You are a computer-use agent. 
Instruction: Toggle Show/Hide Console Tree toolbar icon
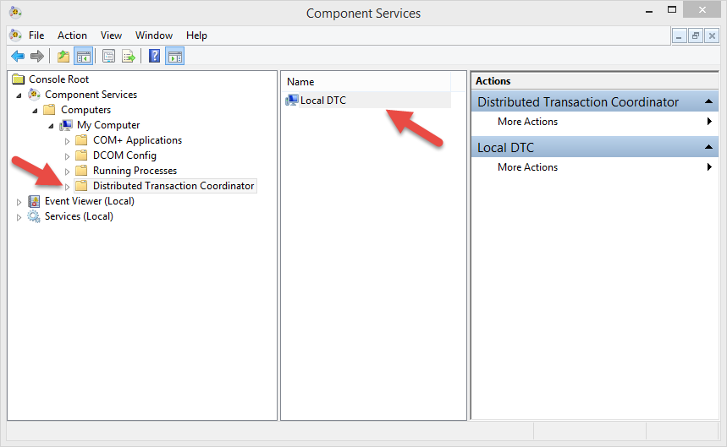[84, 57]
